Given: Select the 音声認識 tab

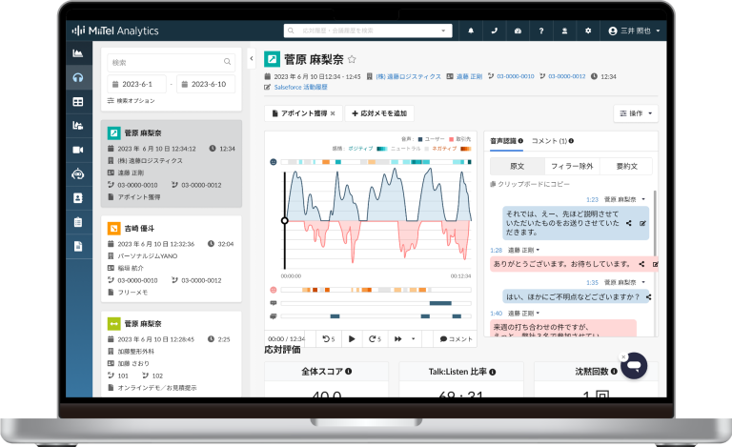Looking at the screenshot, I should click(506, 141).
